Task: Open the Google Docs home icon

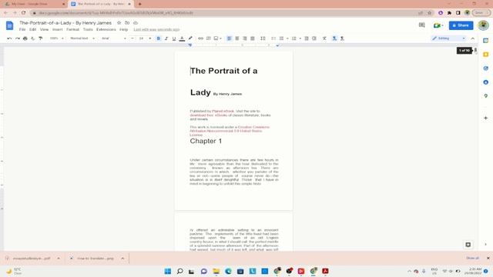Action: coord(10,25)
